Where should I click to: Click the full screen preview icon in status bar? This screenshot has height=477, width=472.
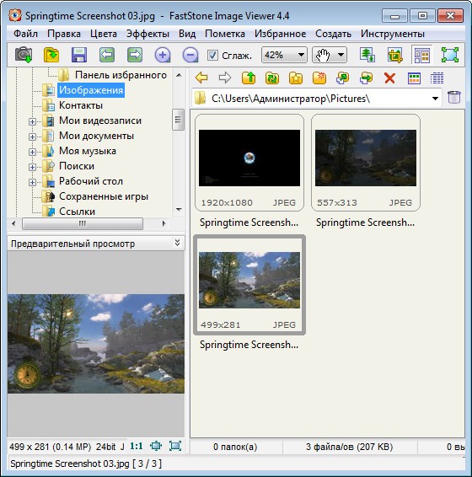(x=175, y=447)
